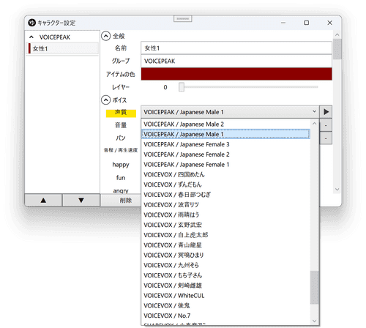Click the minus button in the パン row
This screenshot has width=366, height=328.
click(x=326, y=138)
